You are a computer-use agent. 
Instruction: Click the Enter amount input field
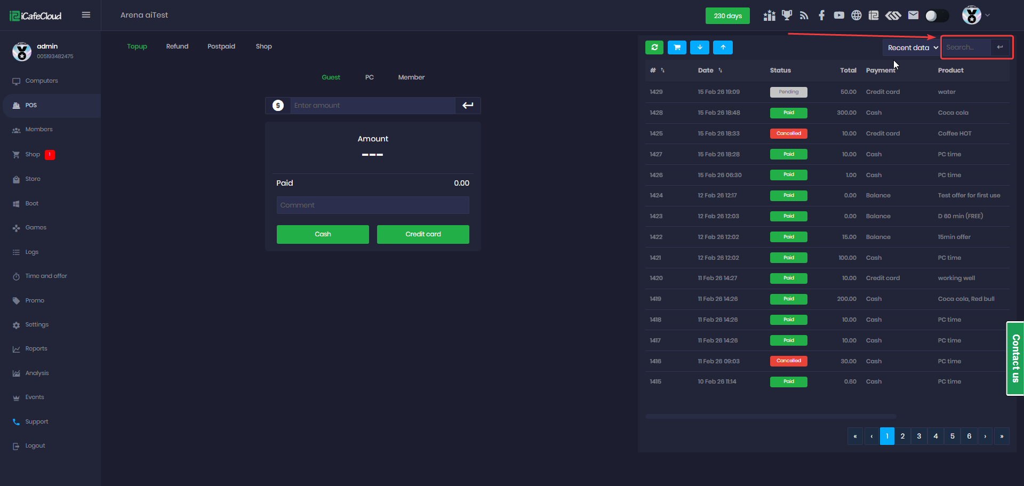372,106
